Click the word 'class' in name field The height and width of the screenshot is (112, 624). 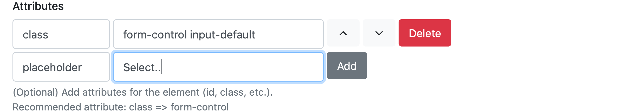tap(35, 35)
